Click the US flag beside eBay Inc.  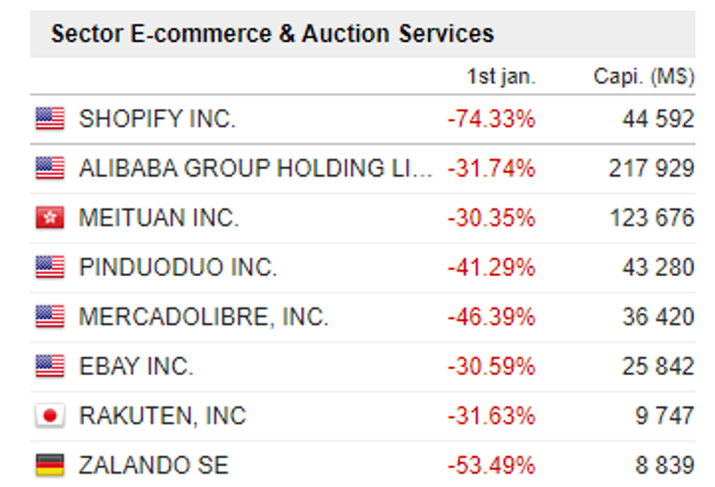tap(50, 365)
